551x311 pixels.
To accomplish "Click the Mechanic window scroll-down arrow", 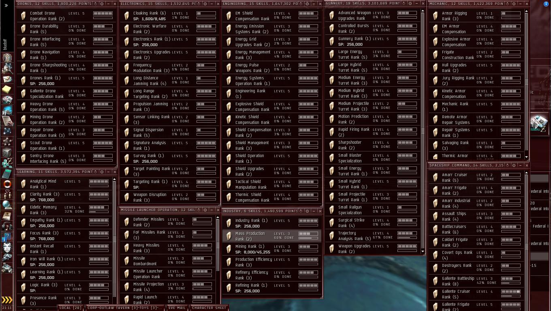I will (x=527, y=157).
